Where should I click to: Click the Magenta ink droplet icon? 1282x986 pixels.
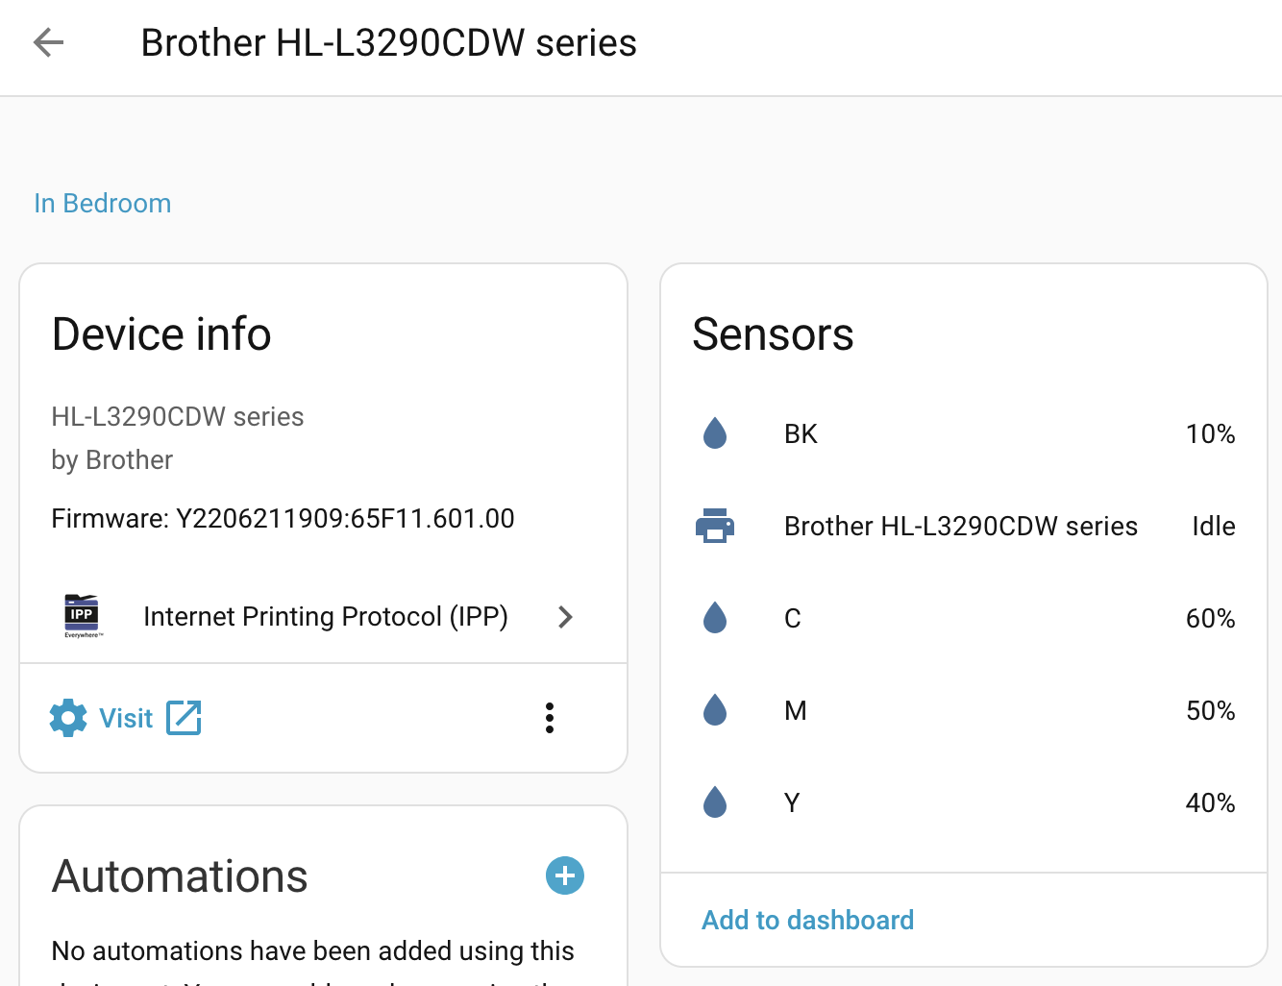715,710
